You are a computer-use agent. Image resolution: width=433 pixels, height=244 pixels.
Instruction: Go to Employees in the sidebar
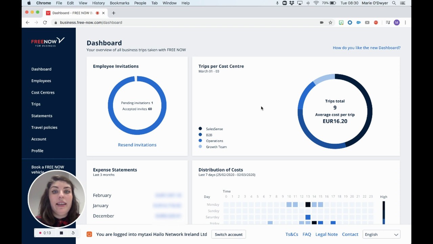pos(41,81)
